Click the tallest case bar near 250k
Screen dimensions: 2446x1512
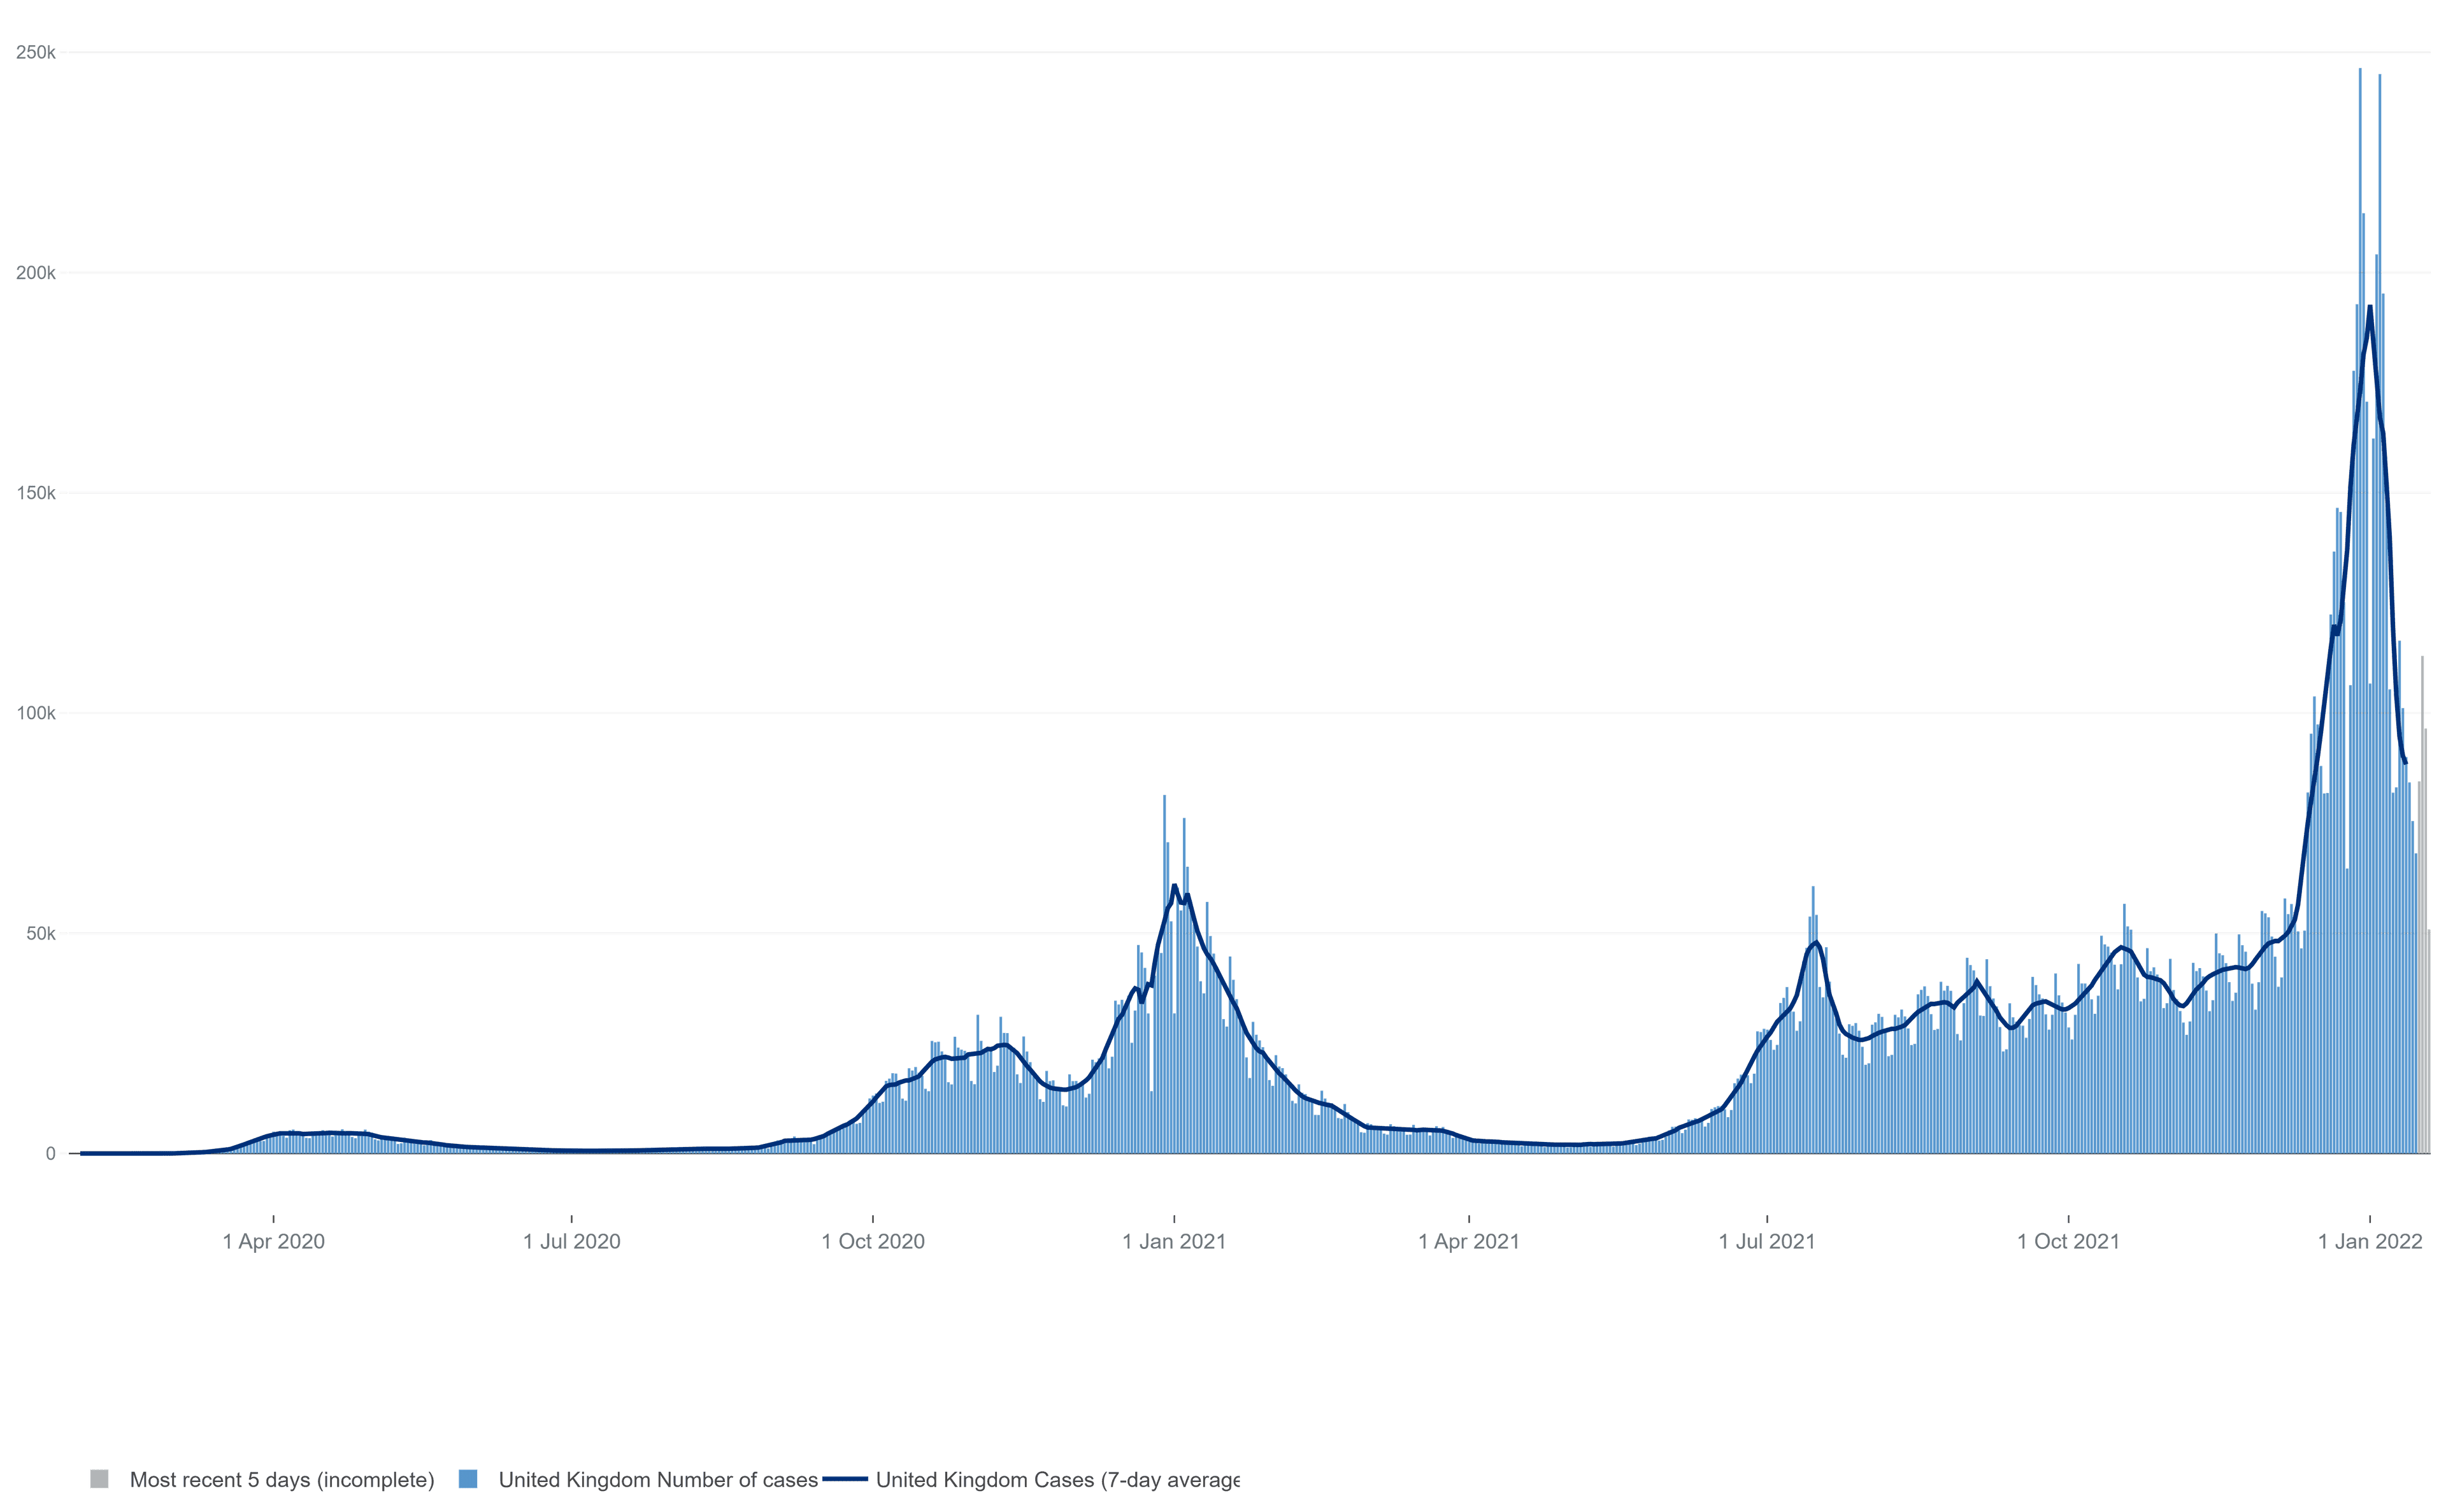[x=2360, y=610]
